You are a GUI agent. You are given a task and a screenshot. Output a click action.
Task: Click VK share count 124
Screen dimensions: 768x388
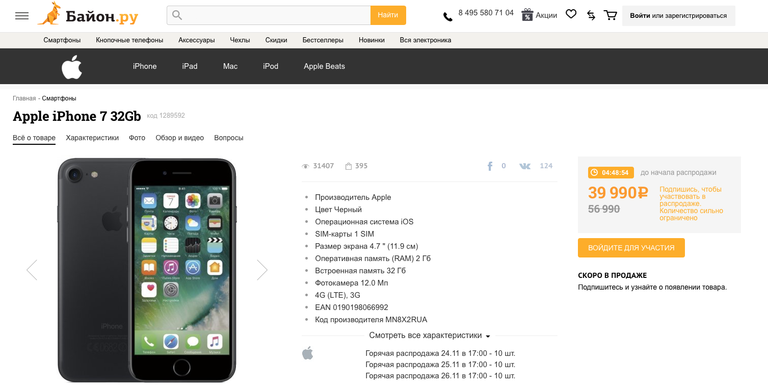pyautogui.click(x=546, y=166)
